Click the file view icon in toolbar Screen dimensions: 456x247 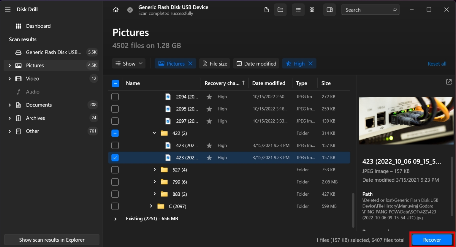[266, 9]
